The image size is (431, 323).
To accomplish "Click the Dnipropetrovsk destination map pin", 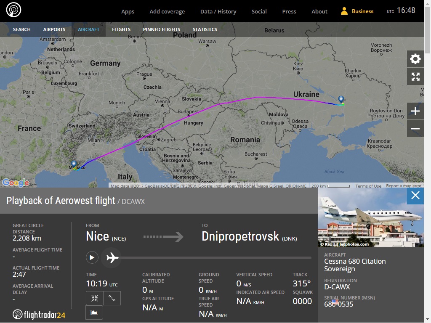I will [x=341, y=99].
